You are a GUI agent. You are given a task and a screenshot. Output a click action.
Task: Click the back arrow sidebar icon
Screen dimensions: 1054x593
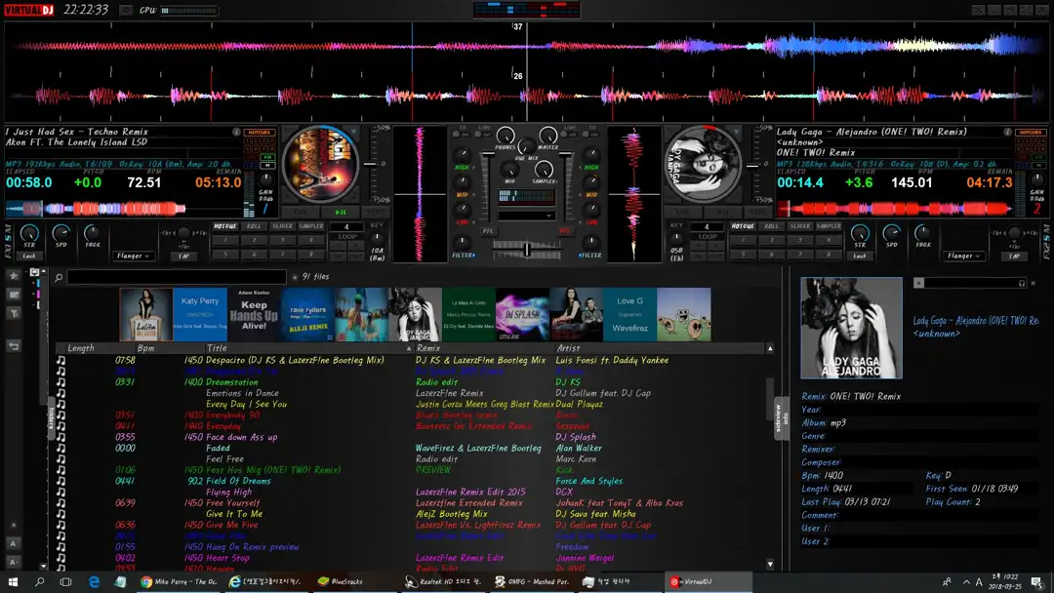click(x=14, y=346)
